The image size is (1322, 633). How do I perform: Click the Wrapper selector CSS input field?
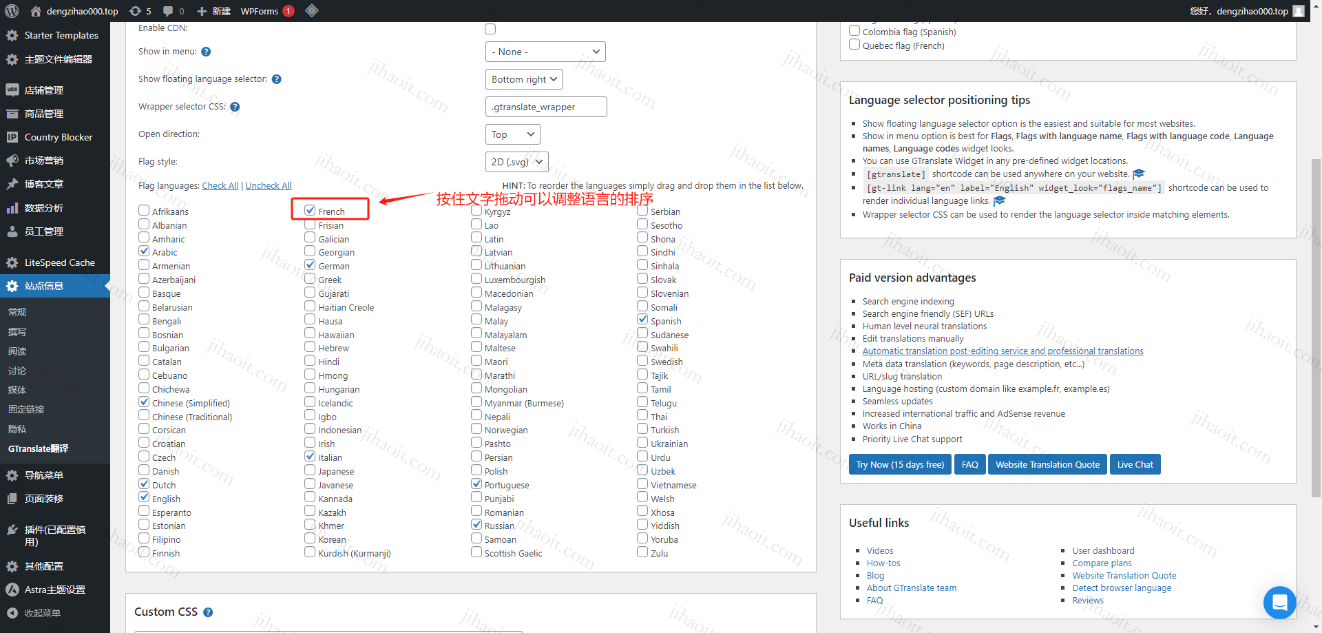pyautogui.click(x=546, y=107)
